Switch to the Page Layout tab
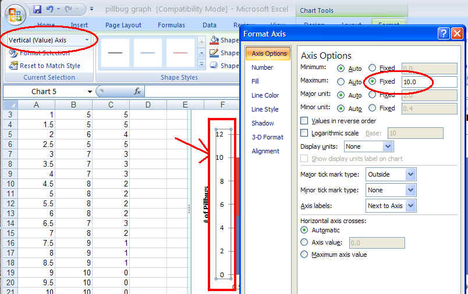The height and width of the screenshot is (294, 468). click(x=123, y=25)
